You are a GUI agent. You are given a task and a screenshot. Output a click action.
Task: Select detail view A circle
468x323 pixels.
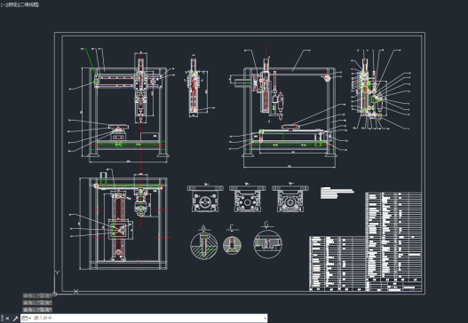click(x=204, y=246)
